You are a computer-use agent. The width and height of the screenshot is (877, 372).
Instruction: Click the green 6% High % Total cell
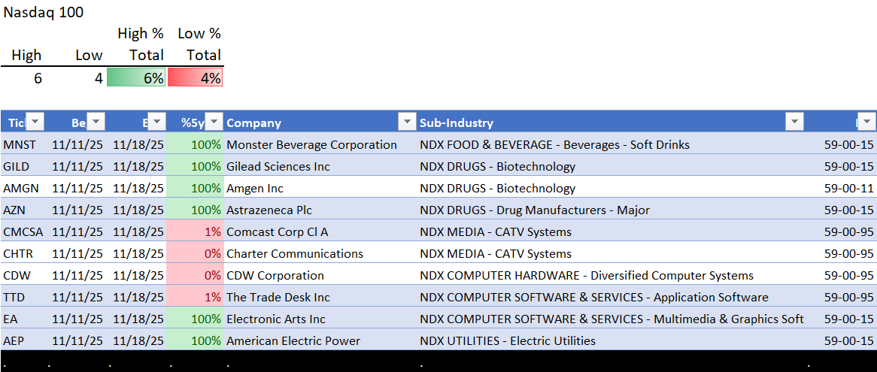136,77
